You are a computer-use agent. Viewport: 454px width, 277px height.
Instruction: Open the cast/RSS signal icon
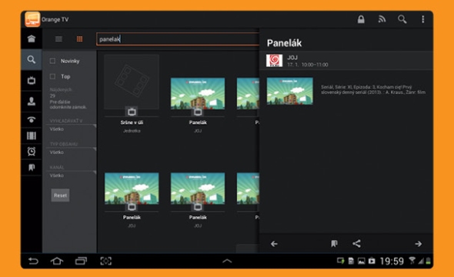point(382,19)
